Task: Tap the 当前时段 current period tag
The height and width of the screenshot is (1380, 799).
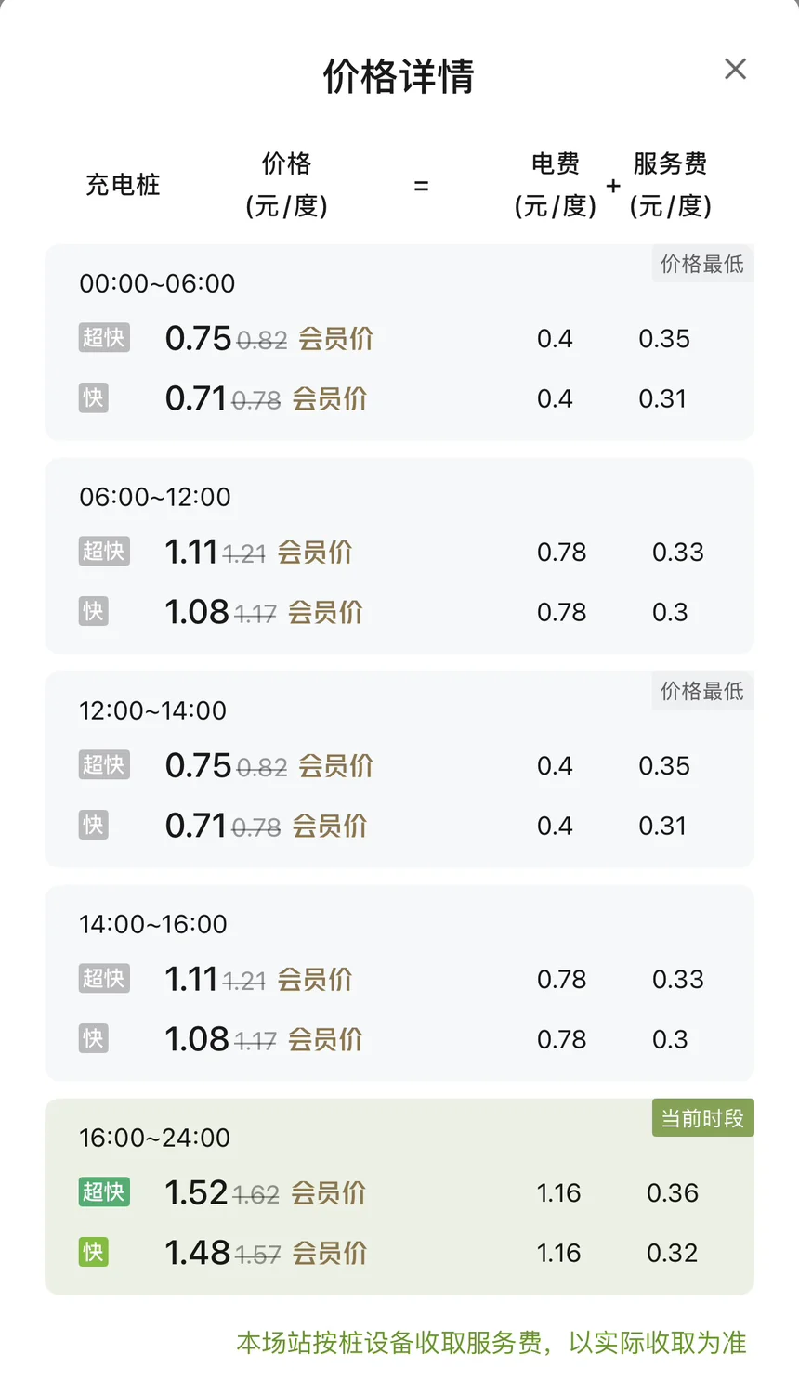Action: [702, 1118]
